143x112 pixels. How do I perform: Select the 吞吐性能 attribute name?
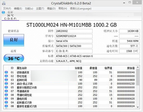coord(22,76)
